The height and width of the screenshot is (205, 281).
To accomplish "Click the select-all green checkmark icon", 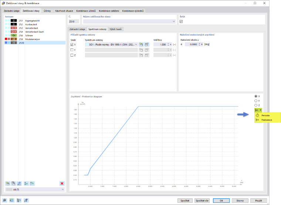I will [x=26, y=184].
